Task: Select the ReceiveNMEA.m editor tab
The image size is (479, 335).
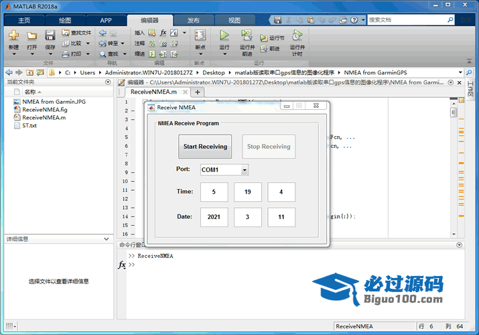Action: click(x=153, y=92)
